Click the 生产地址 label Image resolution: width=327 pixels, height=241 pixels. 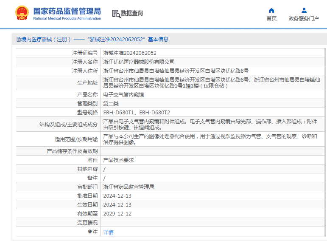pos(87,83)
